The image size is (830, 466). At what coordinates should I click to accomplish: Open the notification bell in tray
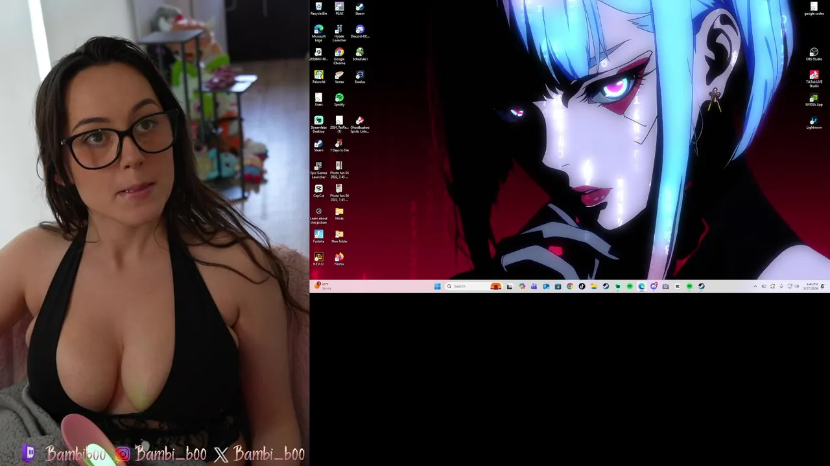tap(823, 286)
